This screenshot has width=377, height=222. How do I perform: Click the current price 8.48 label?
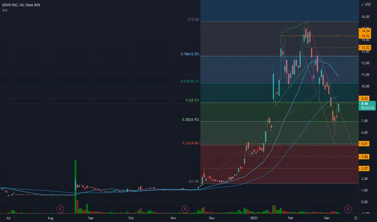[x=367, y=106]
